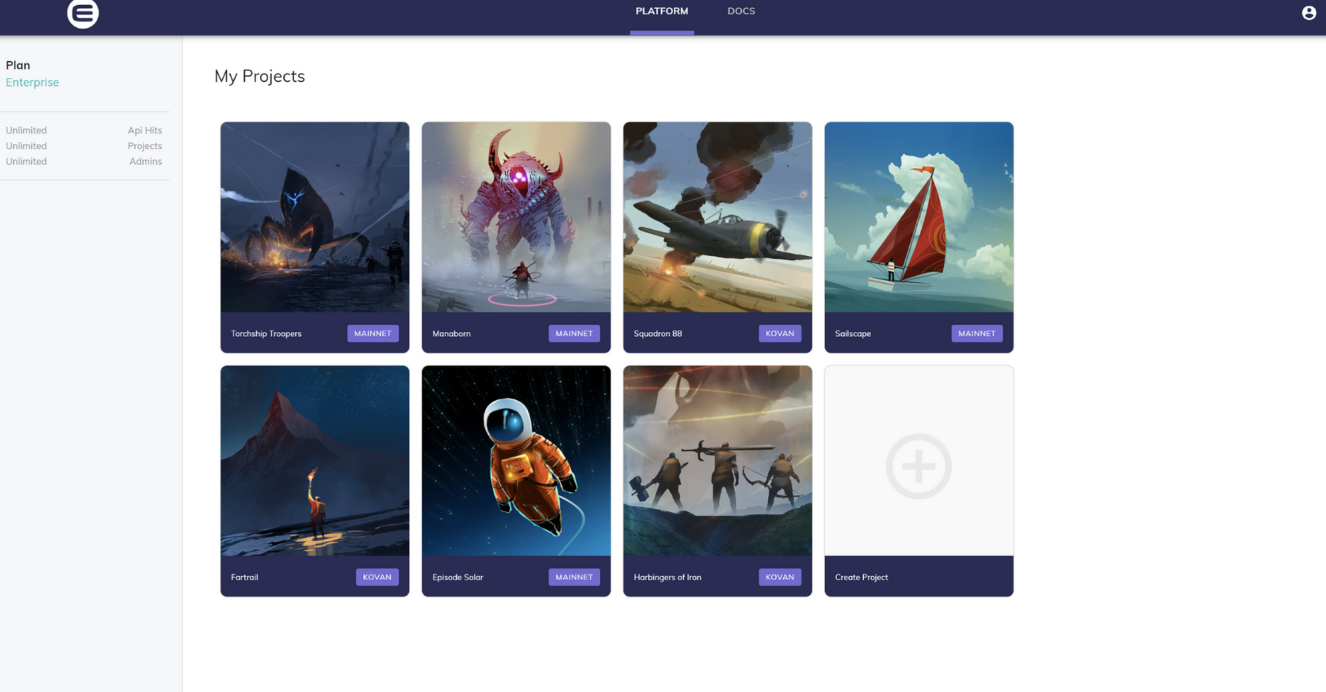Open the Fartrail mountain project thumbnail
The image size is (1326, 692).
coord(315,461)
